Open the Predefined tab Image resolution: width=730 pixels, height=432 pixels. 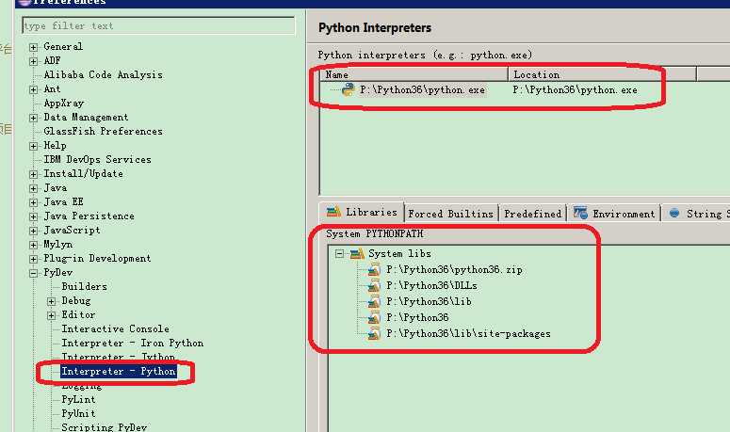(532, 214)
